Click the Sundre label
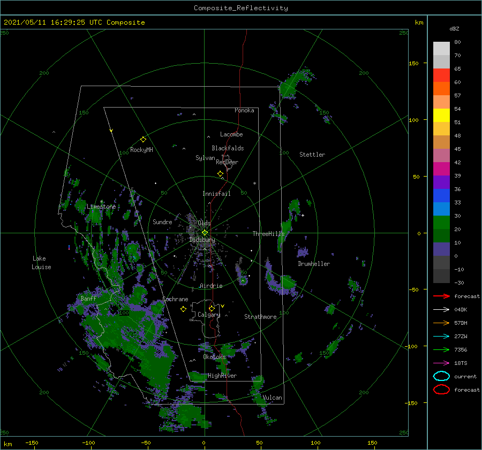The image size is (482, 450). click(x=162, y=222)
